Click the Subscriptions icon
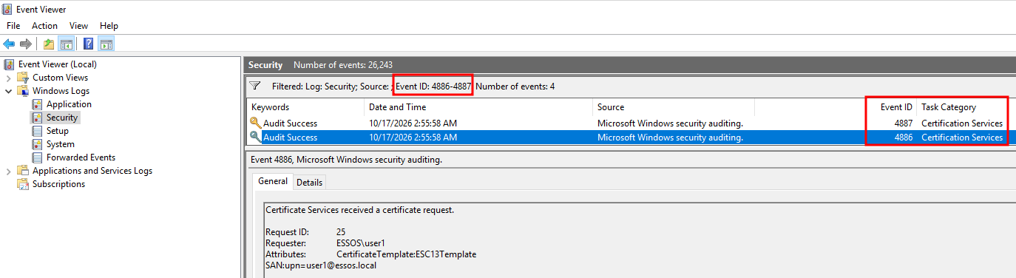This screenshot has height=278, width=1016. (x=23, y=184)
